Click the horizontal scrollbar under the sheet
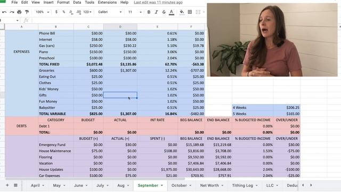Viewport: 341px width, 192px height. pyautogui.click(x=95, y=179)
